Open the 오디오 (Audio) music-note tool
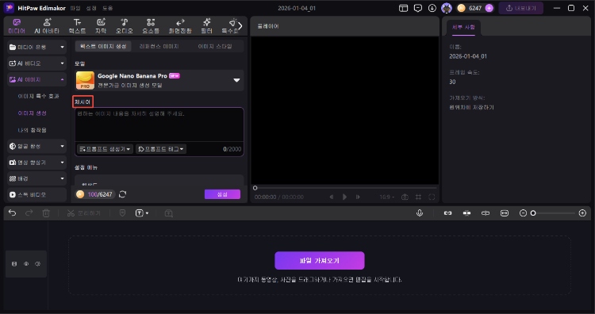Screen dimensions: 595x314 click(124, 26)
